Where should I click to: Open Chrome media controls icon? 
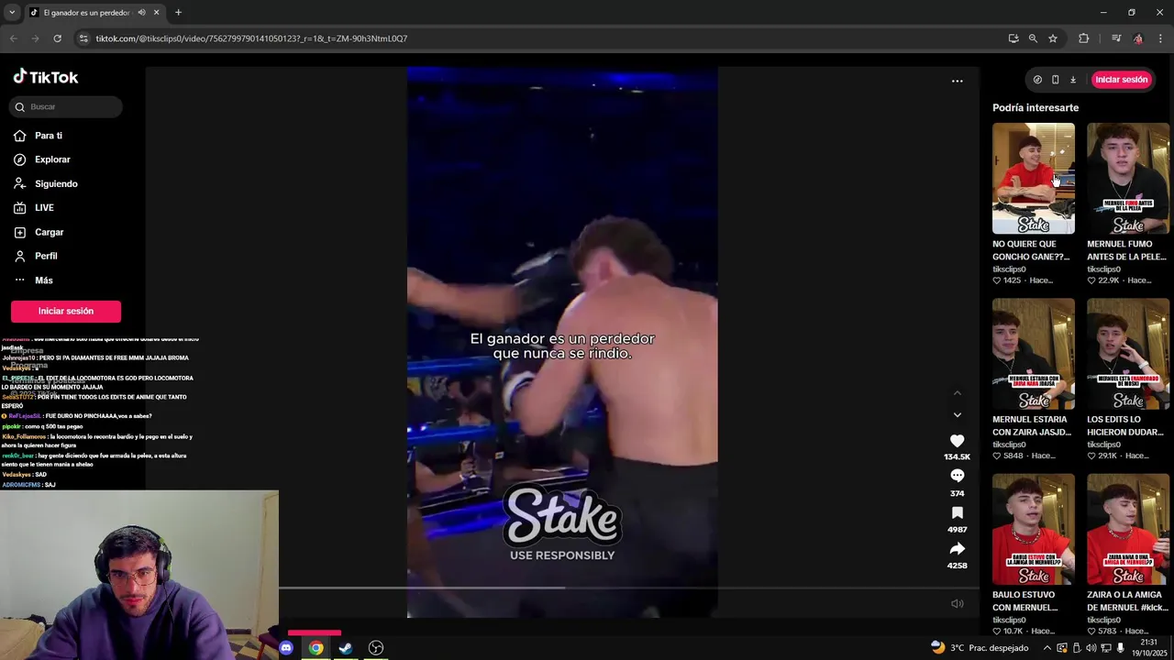click(x=1115, y=38)
